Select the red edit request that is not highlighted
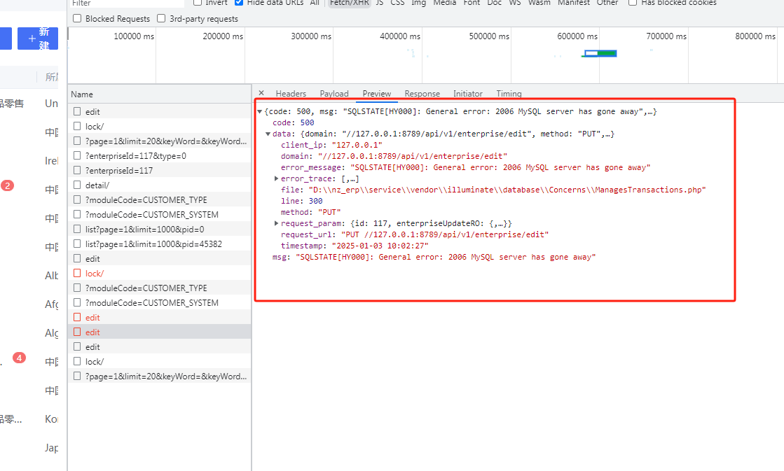 [x=160, y=317]
